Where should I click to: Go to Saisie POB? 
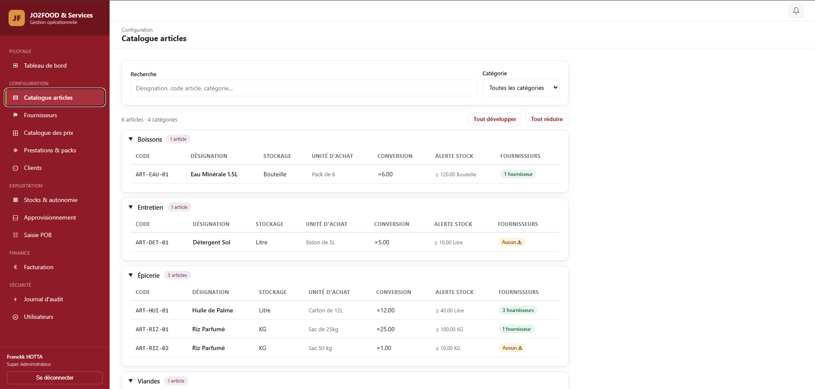pyautogui.click(x=55, y=235)
